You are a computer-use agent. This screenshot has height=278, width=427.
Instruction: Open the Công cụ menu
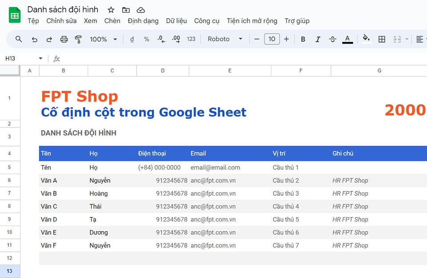tap(207, 21)
